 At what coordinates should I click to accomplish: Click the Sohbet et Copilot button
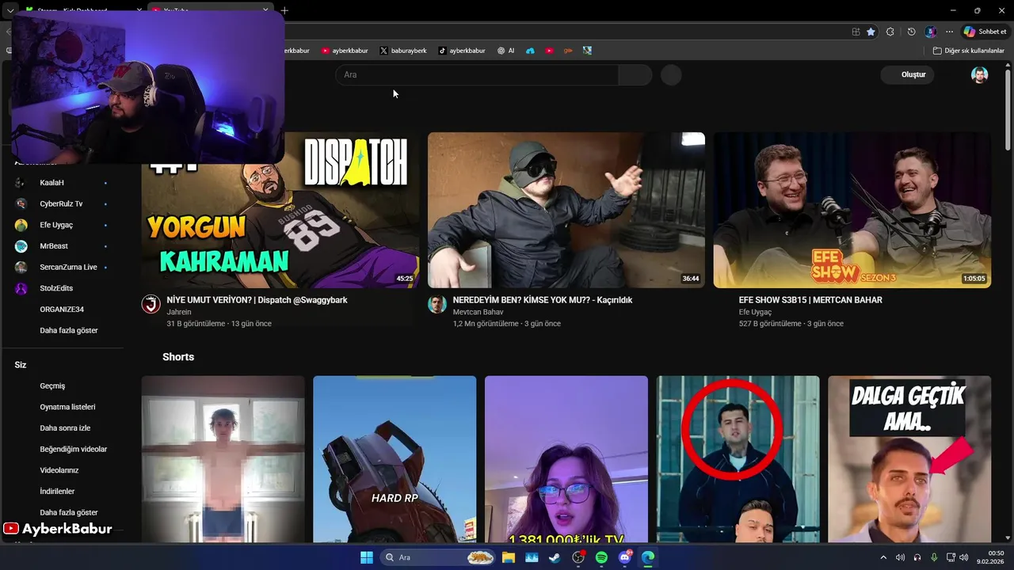point(985,32)
